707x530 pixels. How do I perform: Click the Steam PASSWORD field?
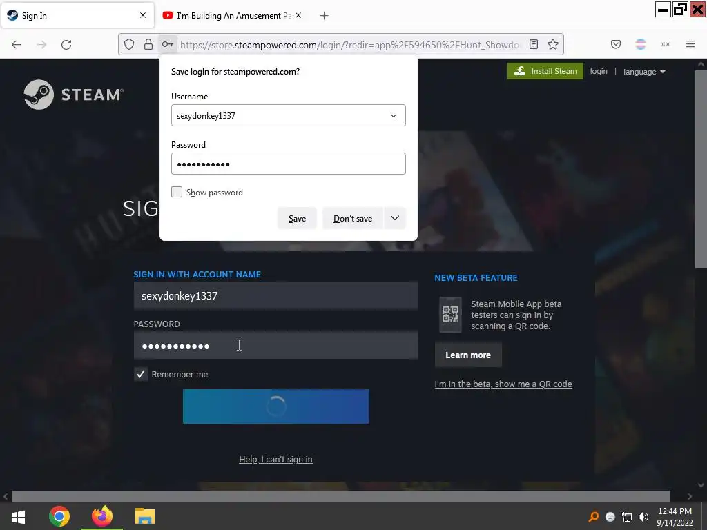click(276, 346)
